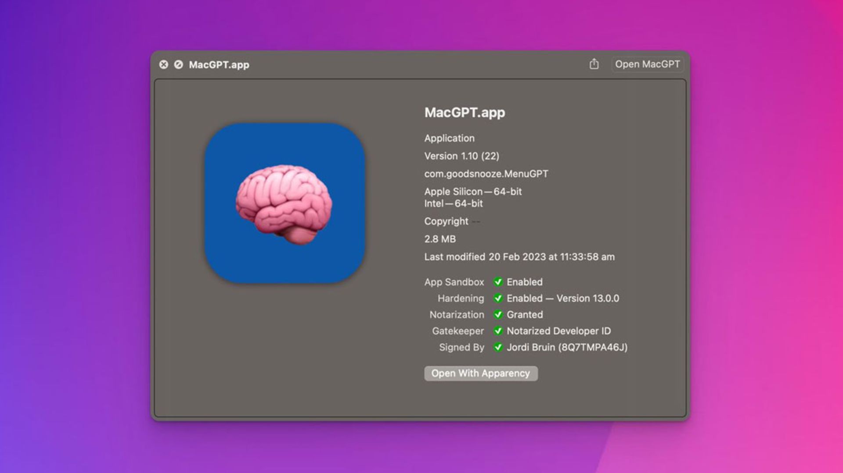Image resolution: width=843 pixels, height=473 pixels.
Task: Click 'Notarized Developer ID' value
Action: click(558, 331)
